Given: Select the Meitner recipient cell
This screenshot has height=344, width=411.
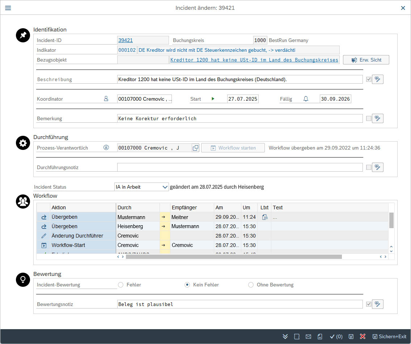Looking at the screenshot, I should pos(192,217).
